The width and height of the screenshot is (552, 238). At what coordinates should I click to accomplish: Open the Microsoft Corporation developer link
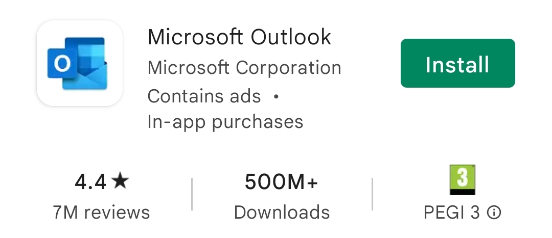tap(244, 67)
